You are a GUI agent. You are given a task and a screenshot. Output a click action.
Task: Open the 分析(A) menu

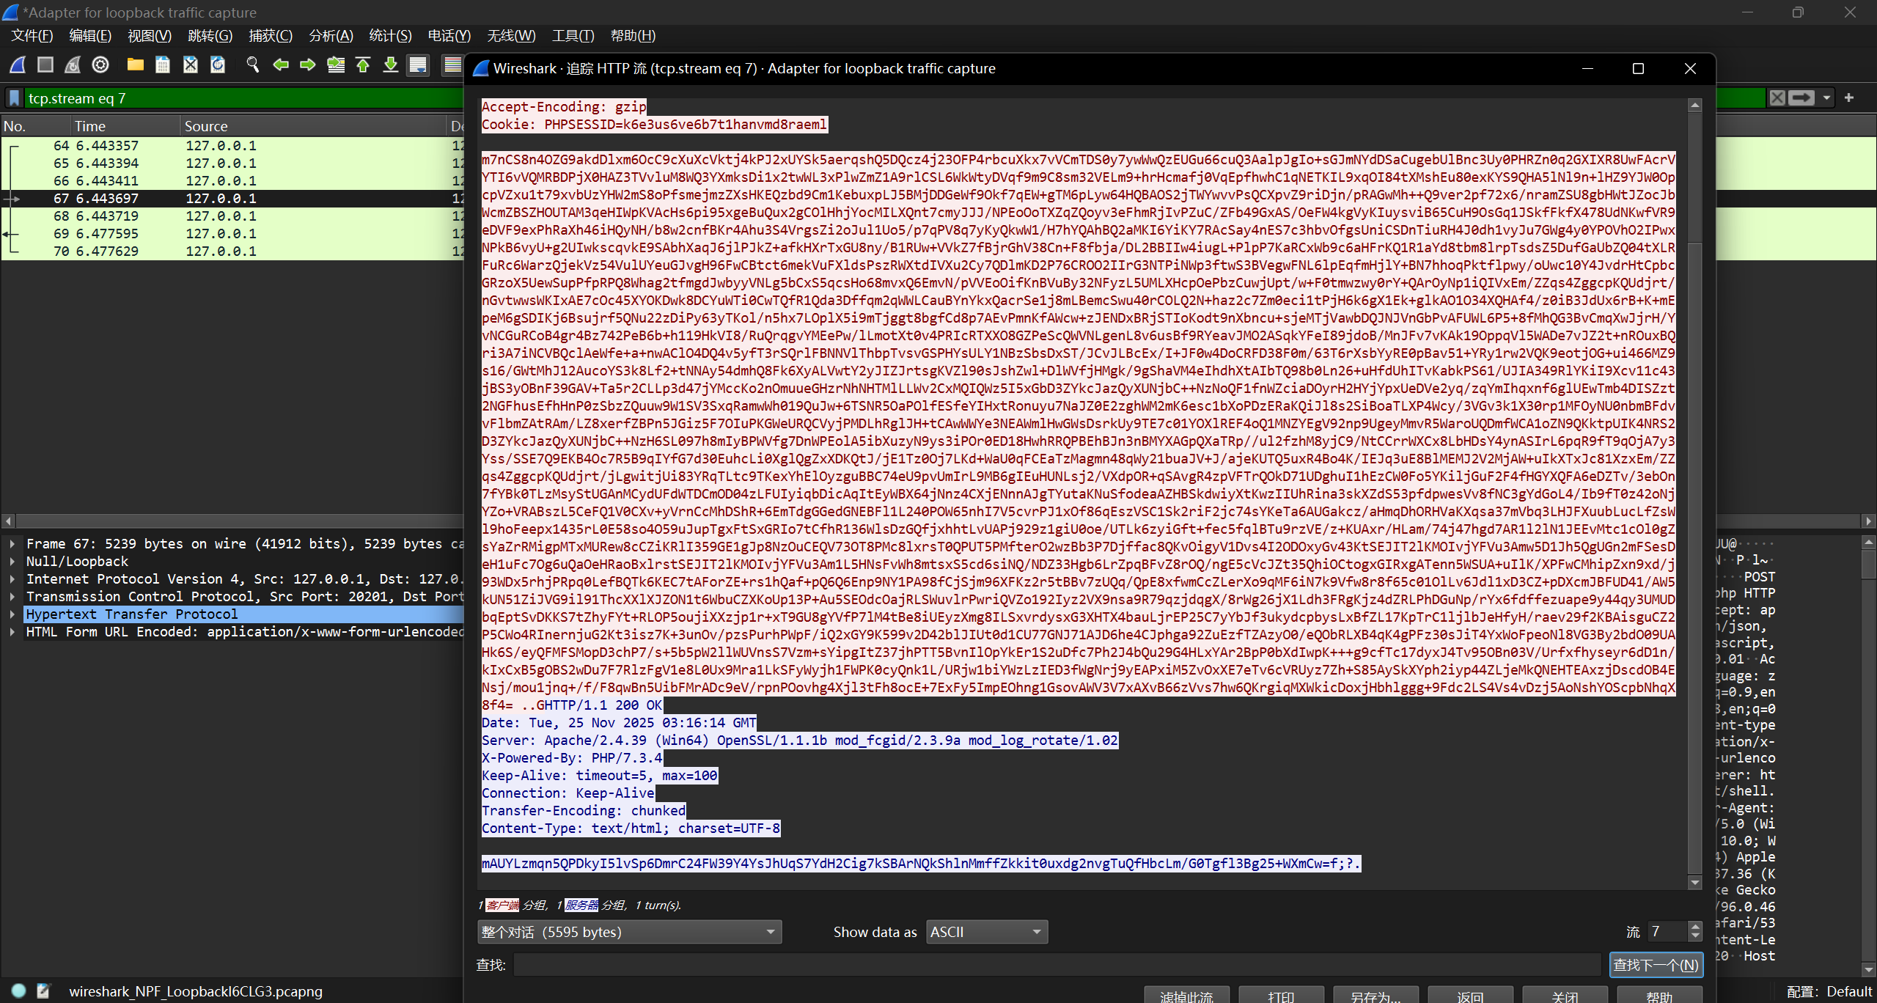[x=331, y=36]
